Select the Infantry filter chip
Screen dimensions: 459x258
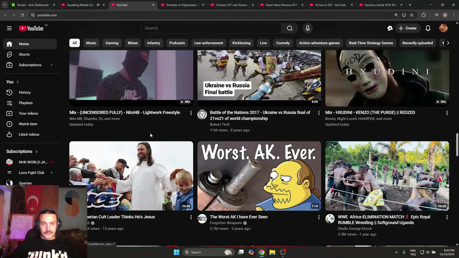[153, 43]
